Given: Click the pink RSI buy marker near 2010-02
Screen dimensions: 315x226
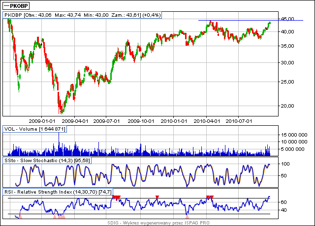Looking at the screenshot, I should (187, 216).
